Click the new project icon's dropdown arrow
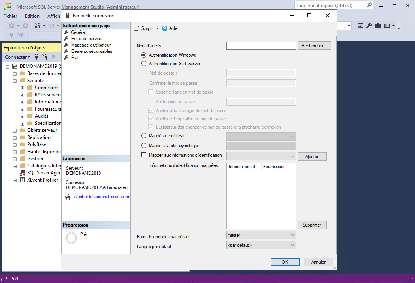The image size is (415, 283). click(x=44, y=26)
